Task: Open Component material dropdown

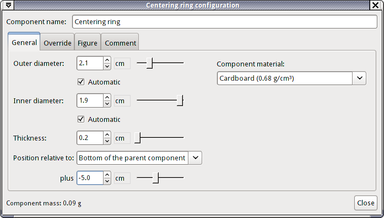Action: [x=291, y=78]
